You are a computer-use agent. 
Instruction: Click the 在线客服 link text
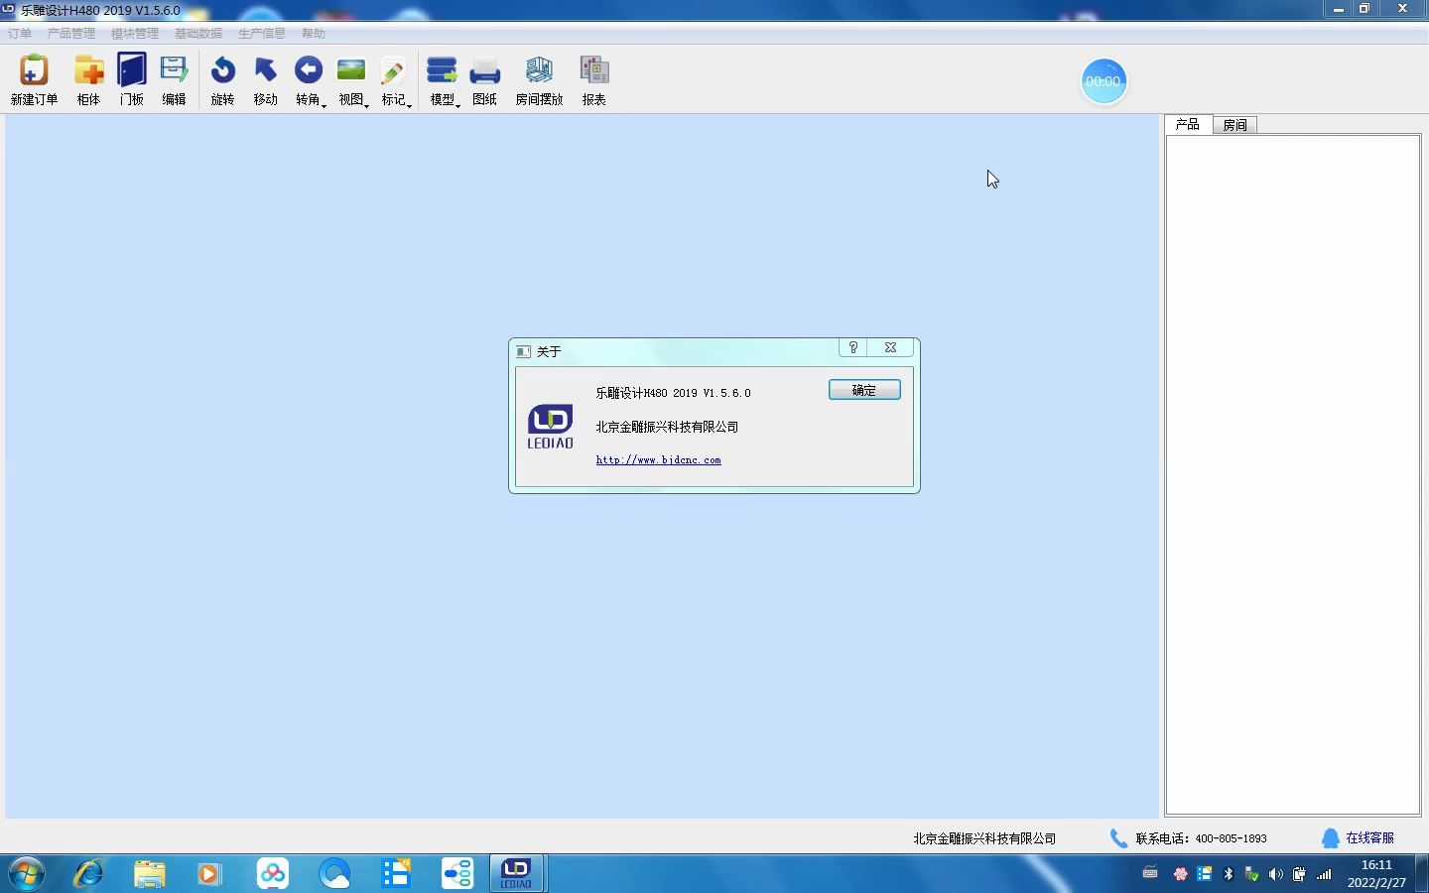[1369, 838]
